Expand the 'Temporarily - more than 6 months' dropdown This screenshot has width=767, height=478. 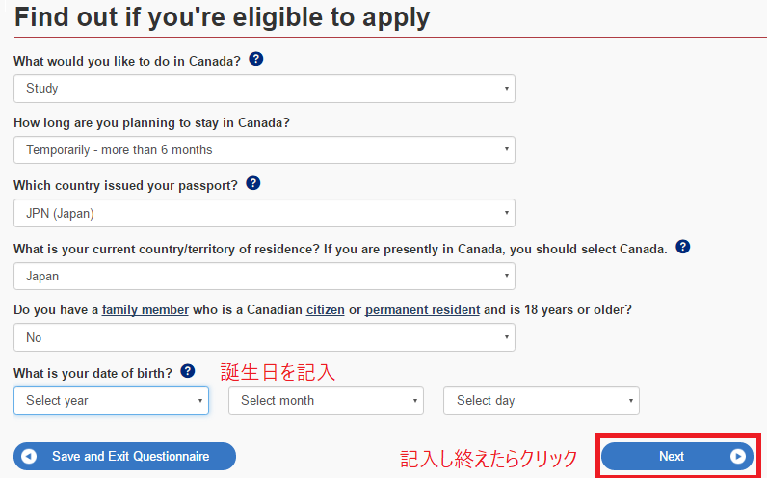point(264,149)
